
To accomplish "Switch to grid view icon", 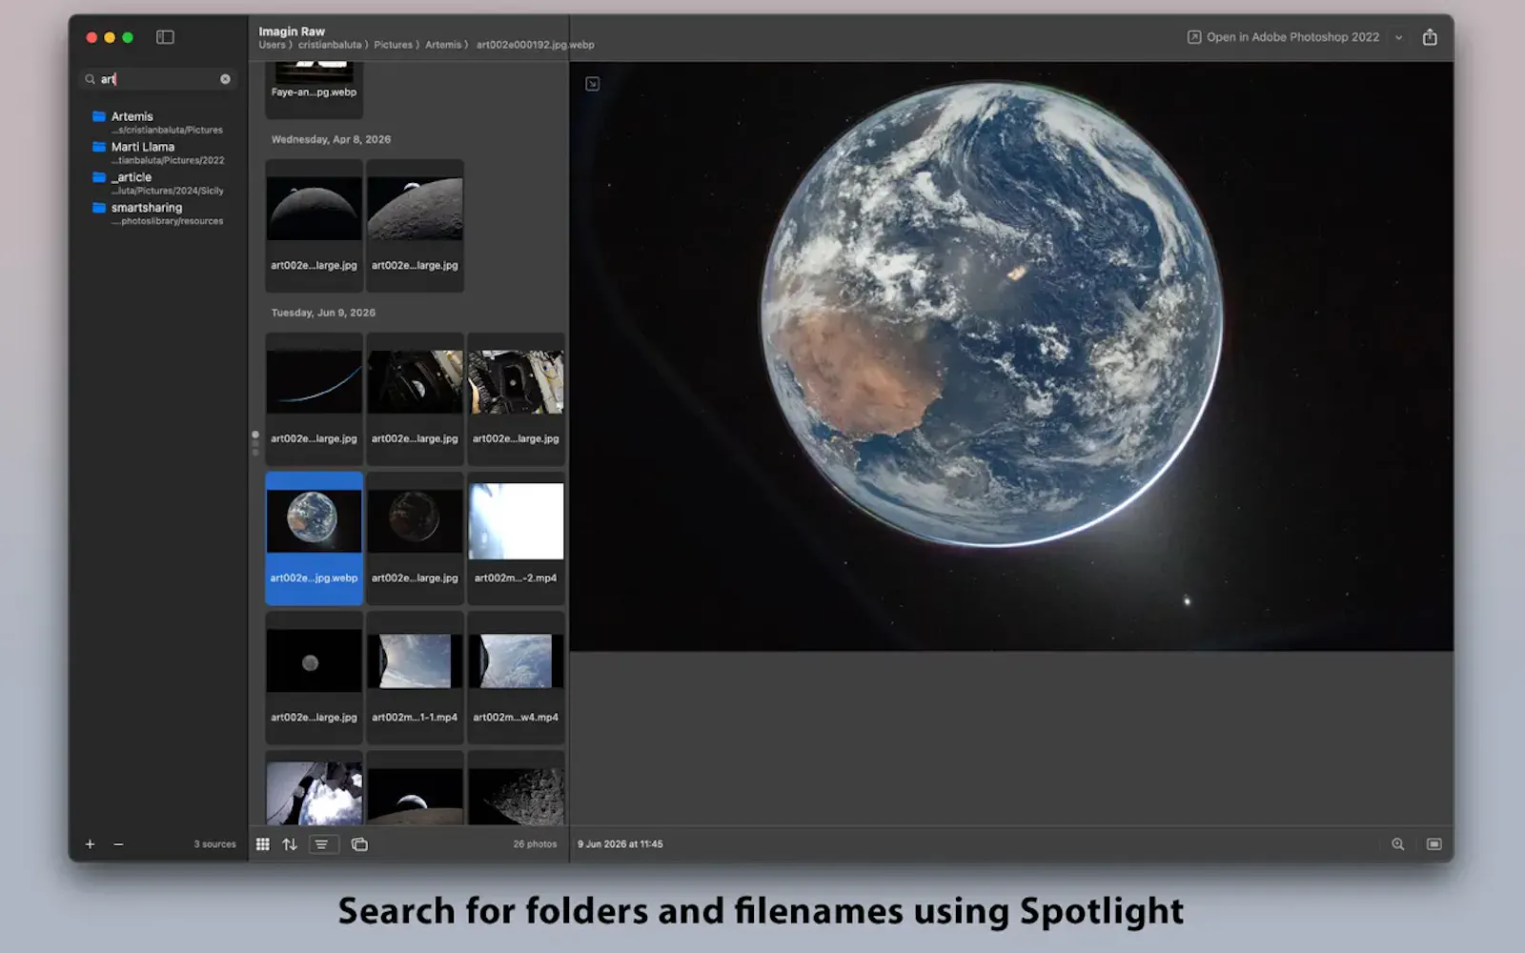I will coord(263,844).
